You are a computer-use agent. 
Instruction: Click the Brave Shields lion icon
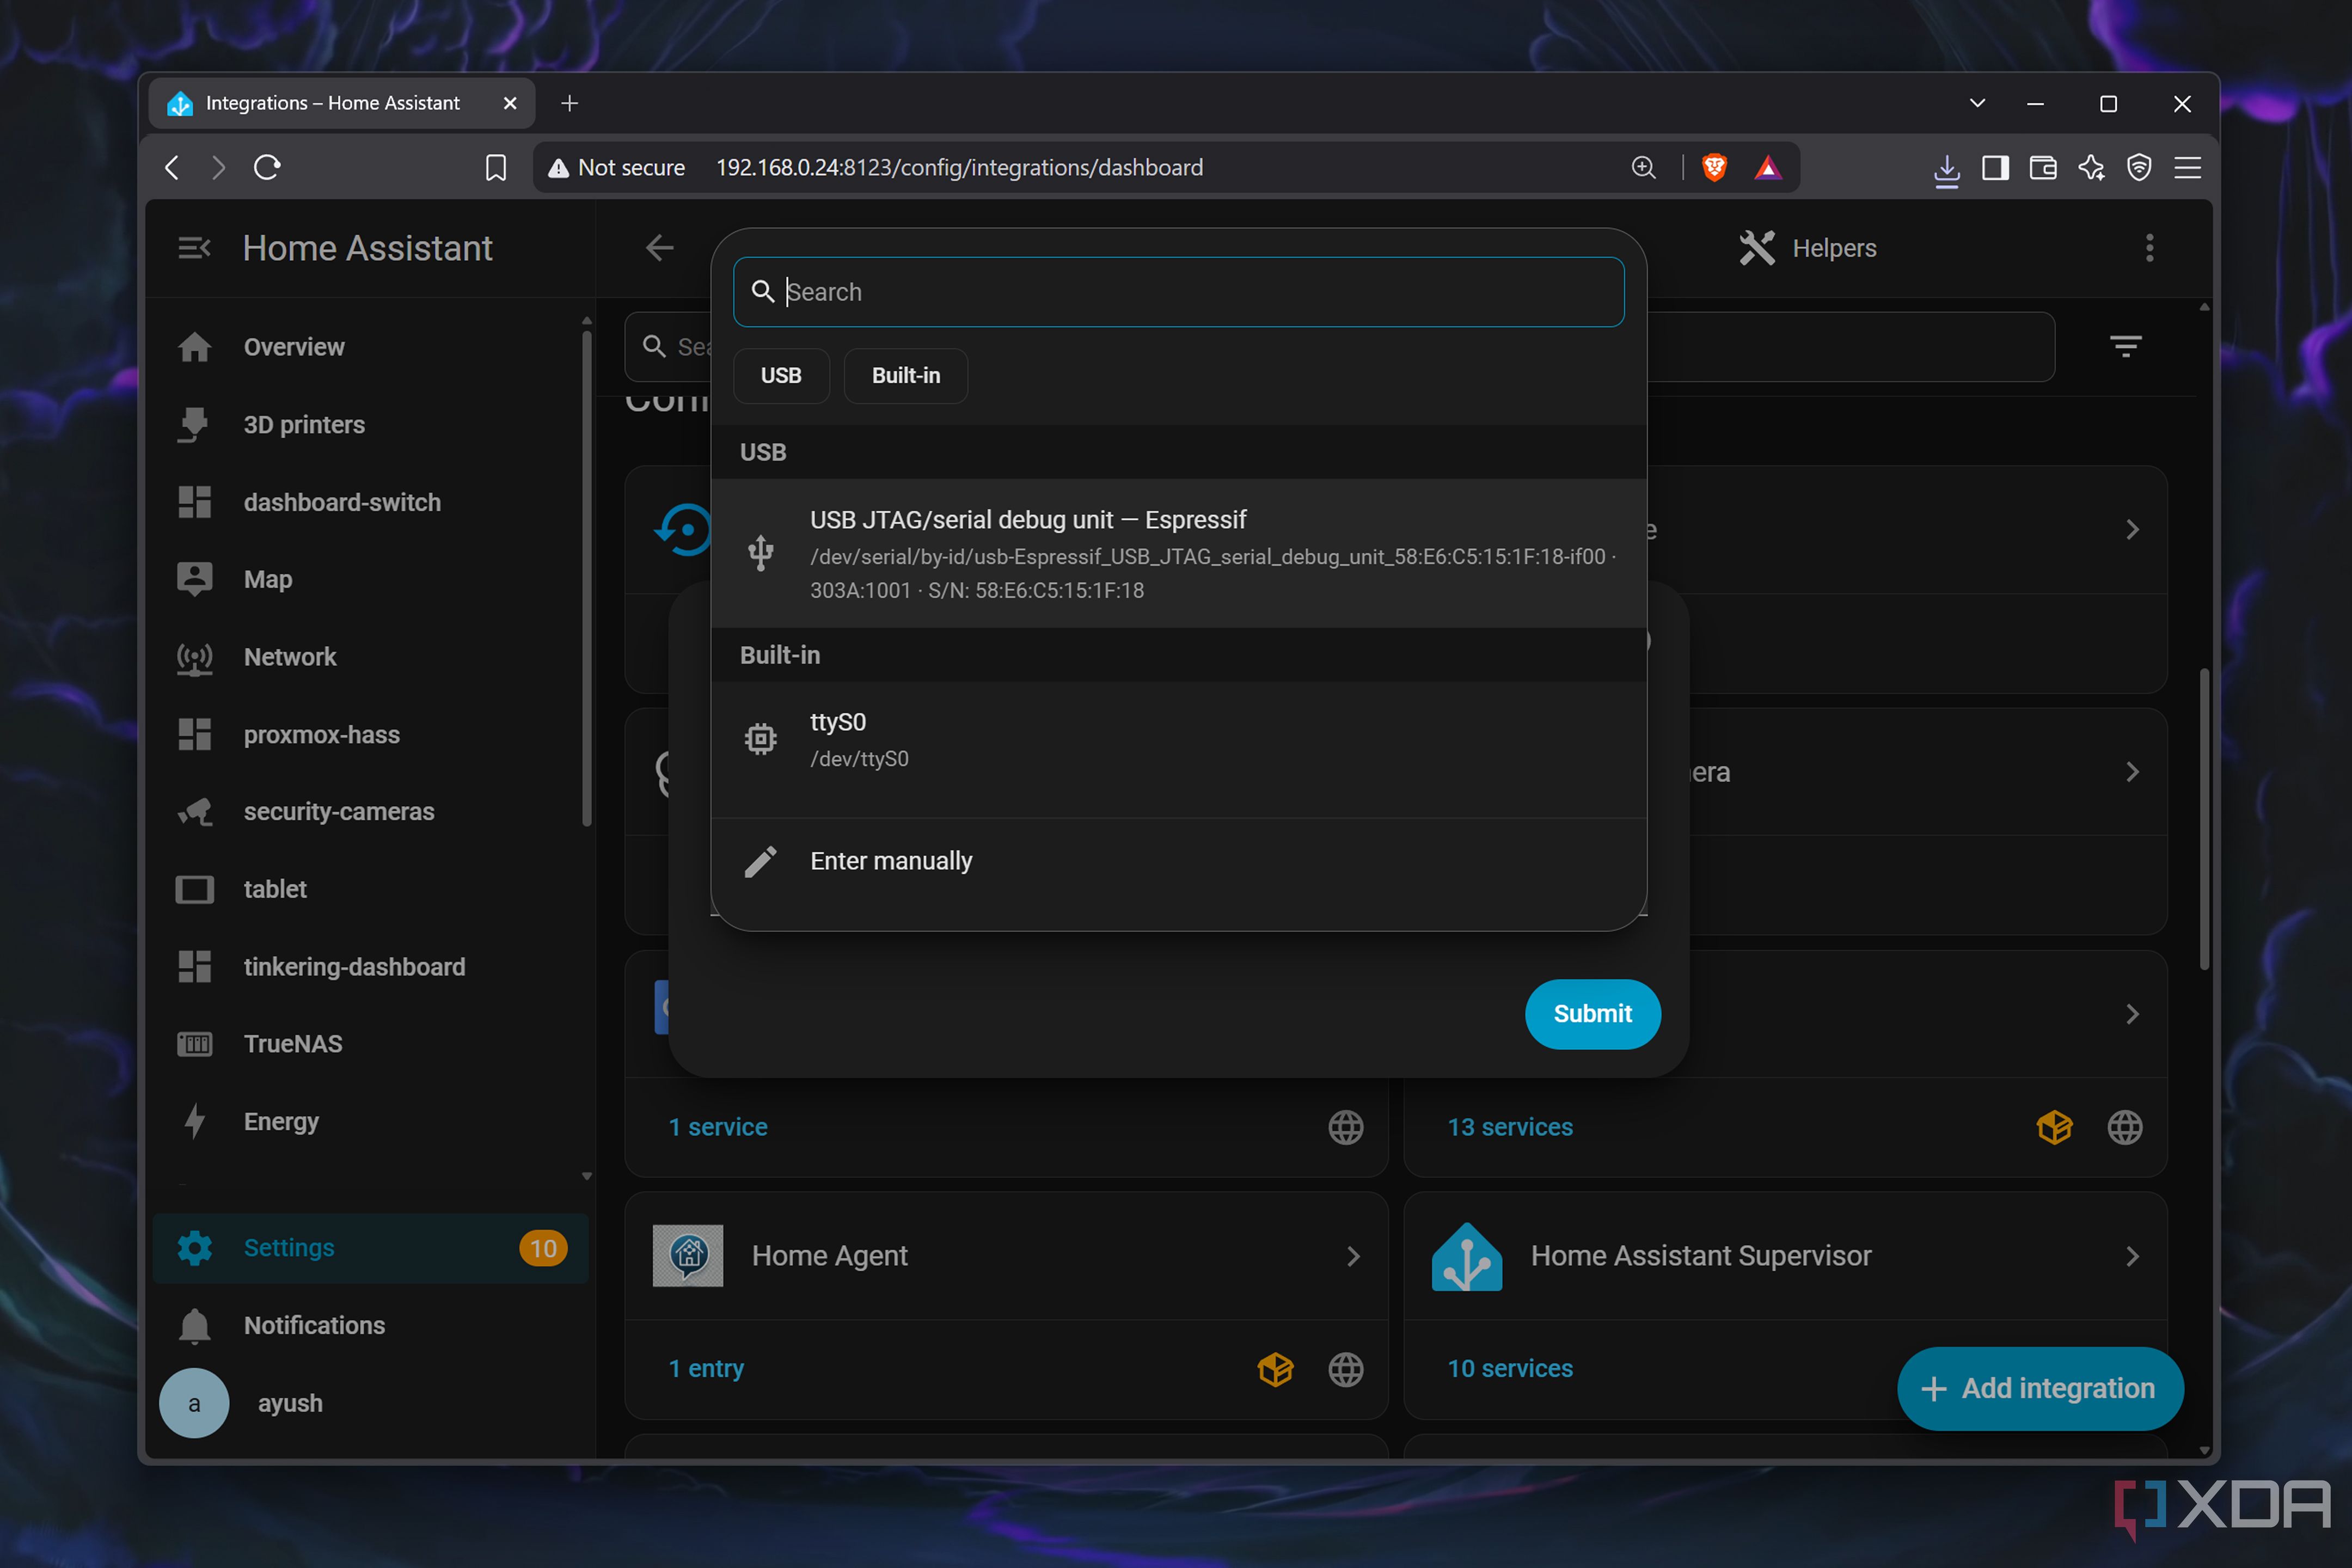[1714, 167]
